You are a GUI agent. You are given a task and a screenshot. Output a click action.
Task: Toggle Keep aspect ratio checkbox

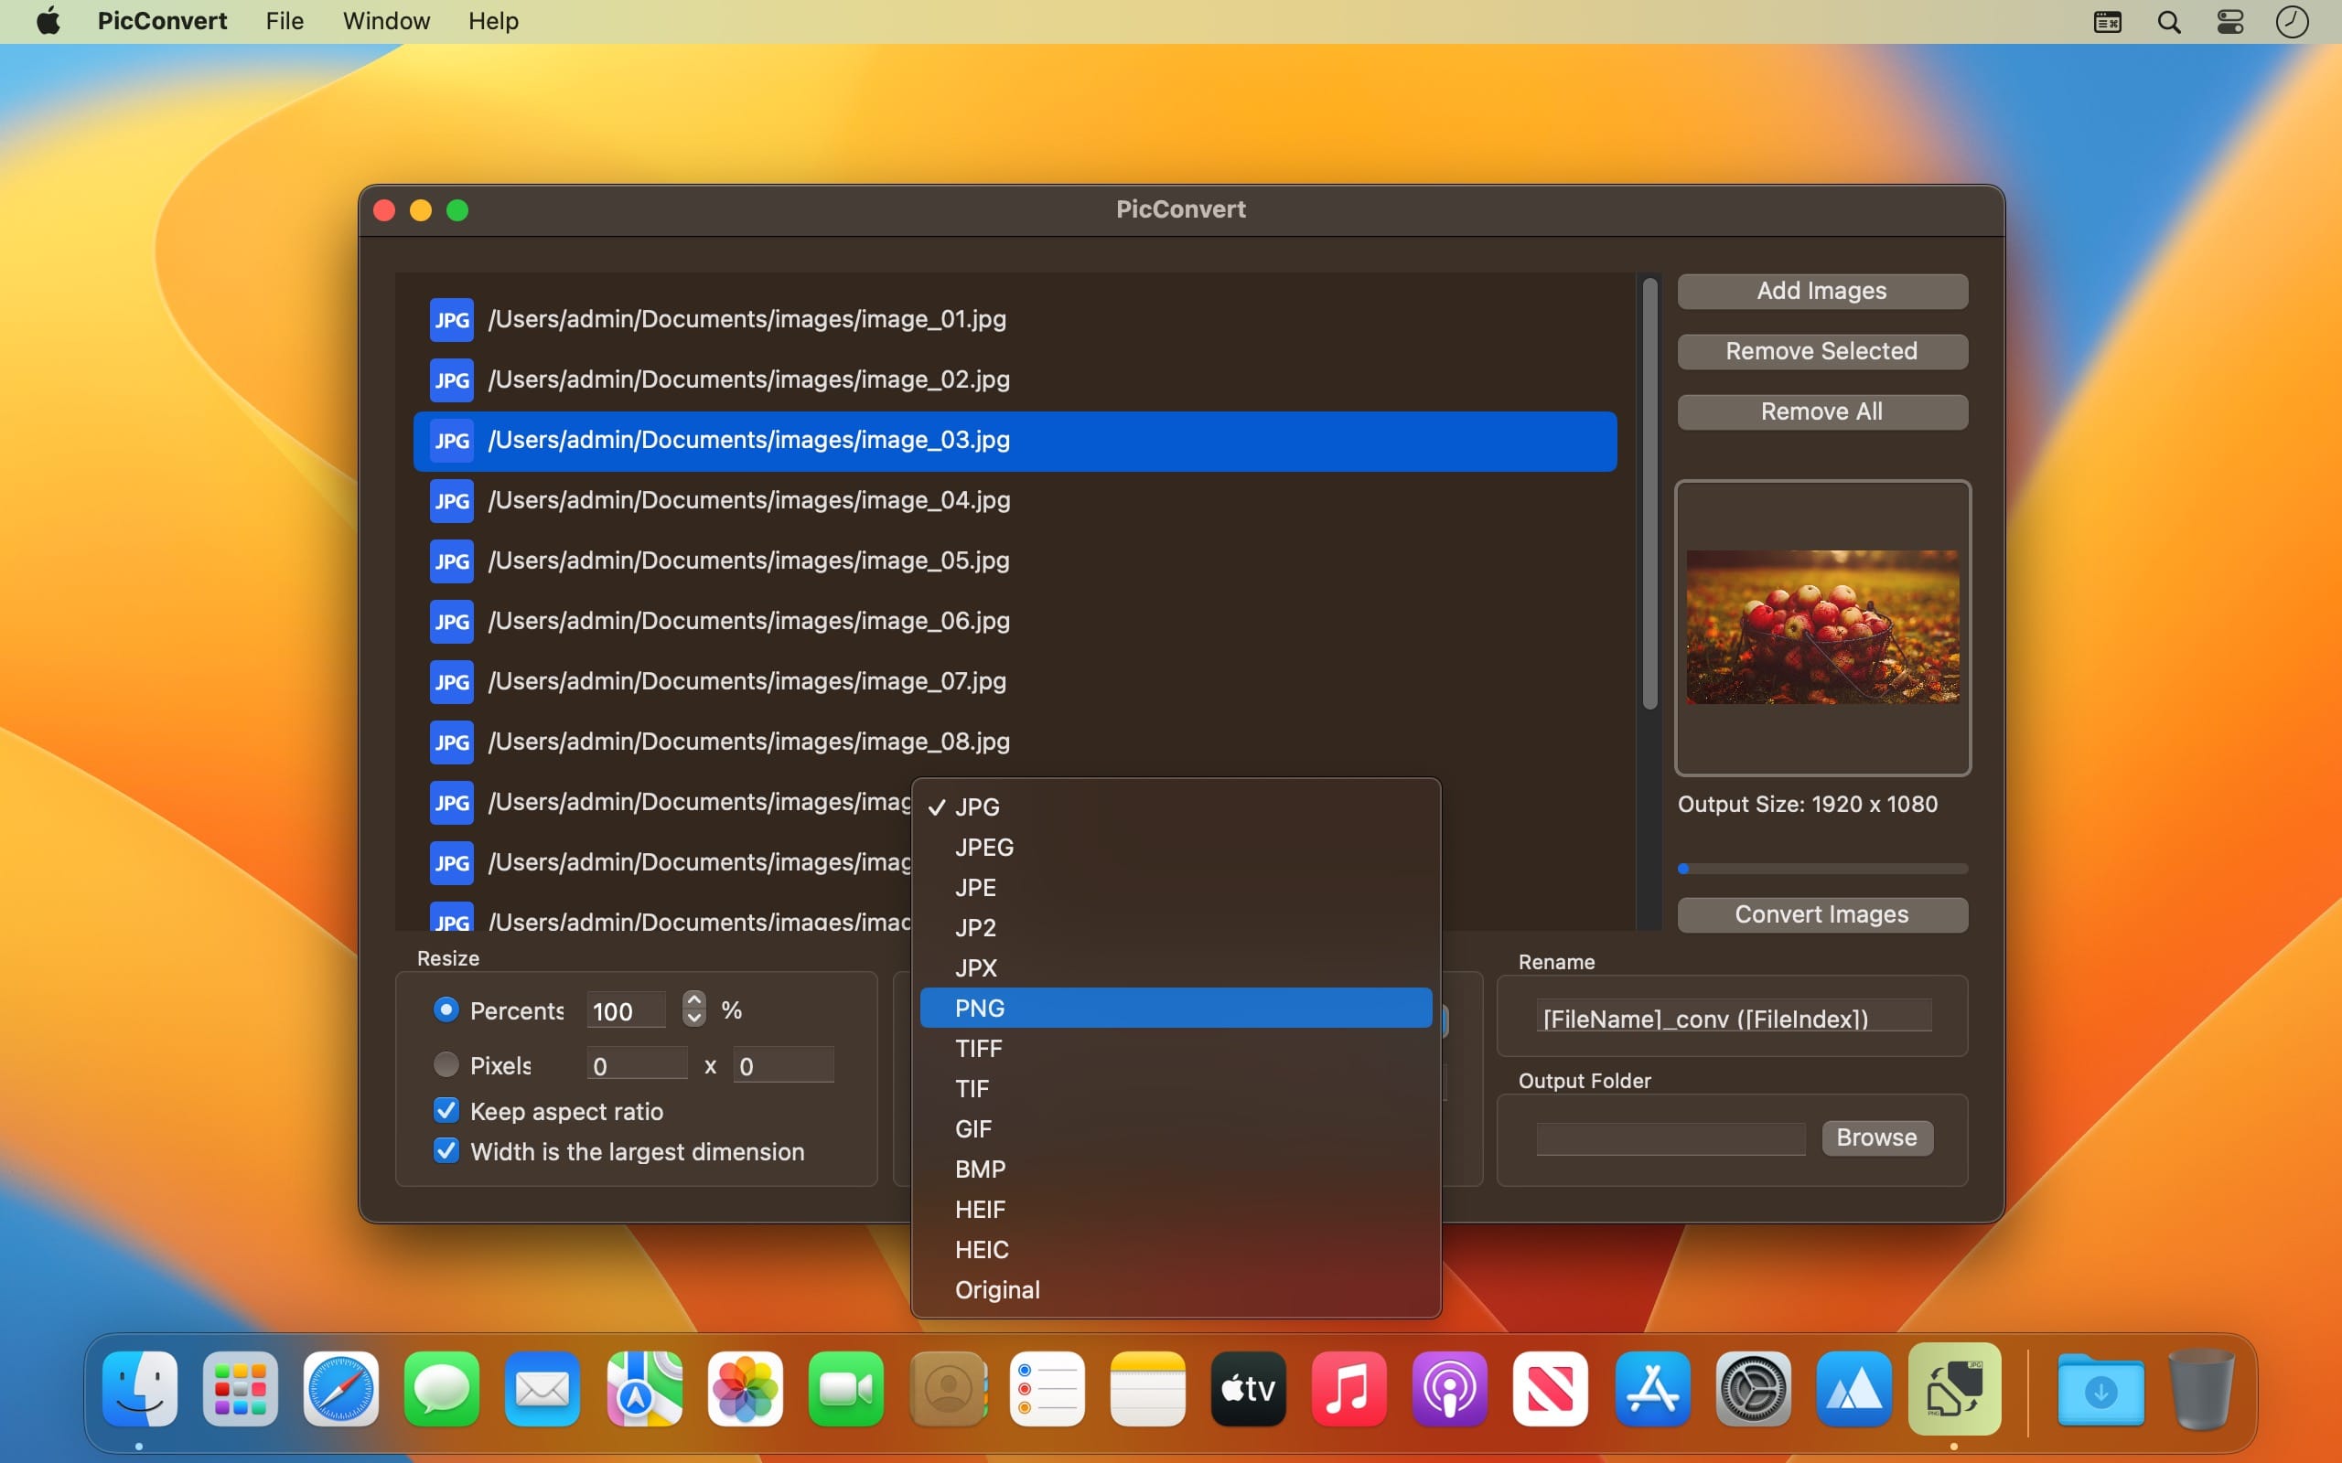[446, 1110]
